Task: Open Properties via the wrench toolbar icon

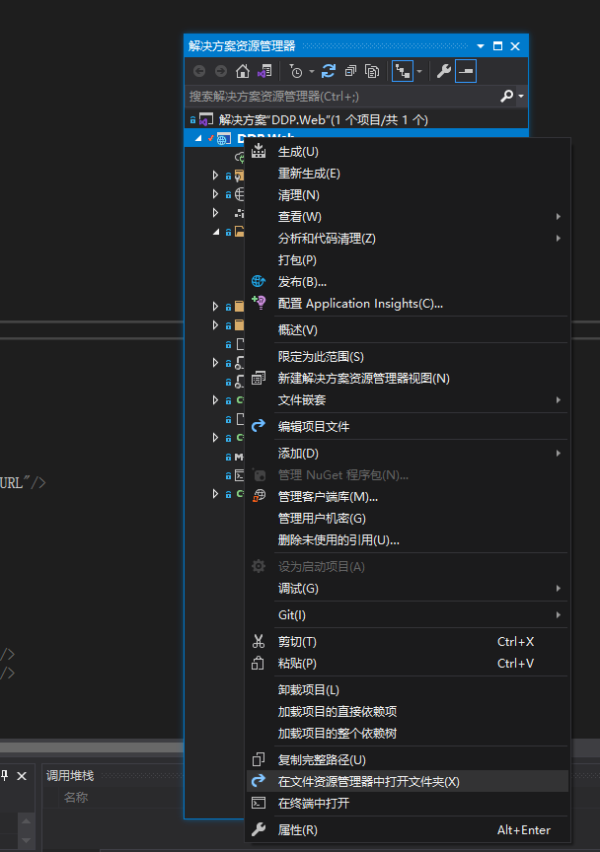Action: click(444, 71)
